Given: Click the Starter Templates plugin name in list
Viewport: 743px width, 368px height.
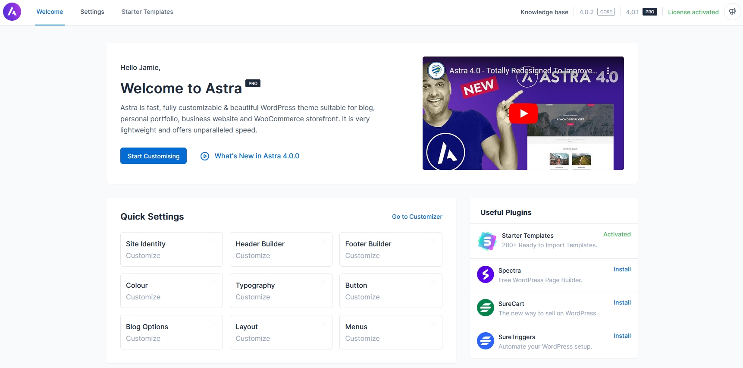Looking at the screenshot, I should [528, 236].
